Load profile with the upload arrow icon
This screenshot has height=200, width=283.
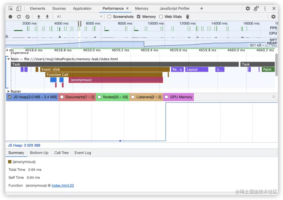(x=39, y=17)
